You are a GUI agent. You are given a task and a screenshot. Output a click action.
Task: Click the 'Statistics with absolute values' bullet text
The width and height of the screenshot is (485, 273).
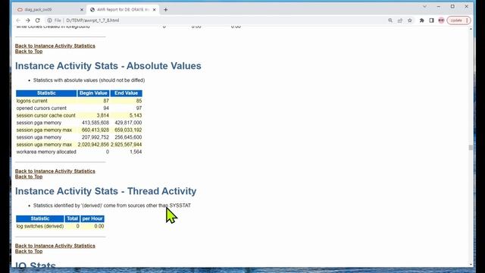coord(89,80)
